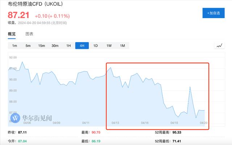232x145 pixels.
Task: Click the 04/09 date label on axis
Action: click(x=57, y=123)
